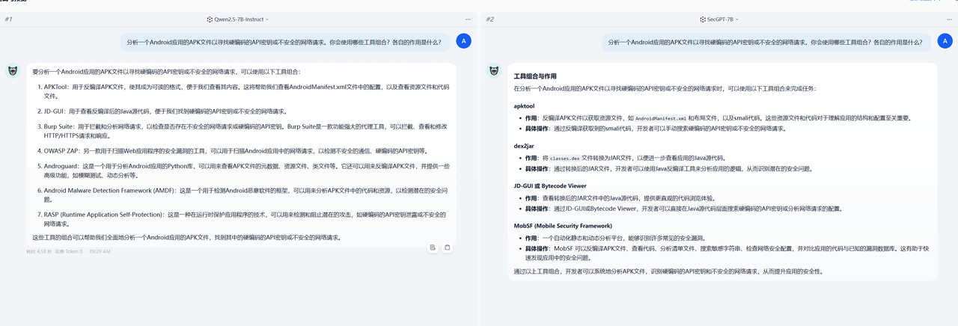This screenshot has width=958, height=326.
Task: Select the user question bubble in panel #1
Action: [x=286, y=43]
